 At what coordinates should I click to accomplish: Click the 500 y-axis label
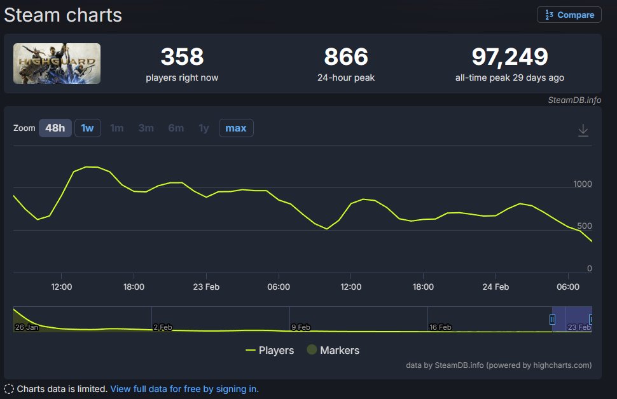click(x=585, y=226)
